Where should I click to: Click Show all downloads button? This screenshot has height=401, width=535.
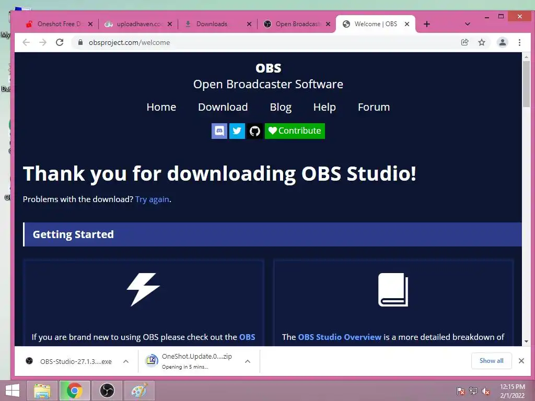tap(491, 361)
